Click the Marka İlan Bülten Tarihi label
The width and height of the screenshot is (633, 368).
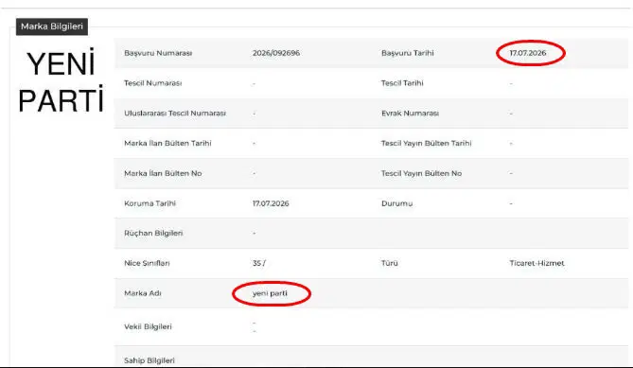tap(167, 143)
